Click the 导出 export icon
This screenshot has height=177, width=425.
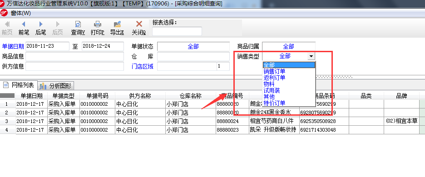click(117, 25)
